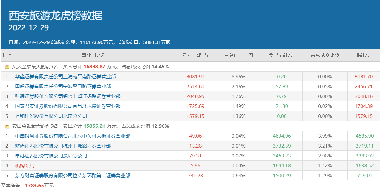Open 财通证券杭州上塘路证券营业部 link
381x191 pixels.
63,146
